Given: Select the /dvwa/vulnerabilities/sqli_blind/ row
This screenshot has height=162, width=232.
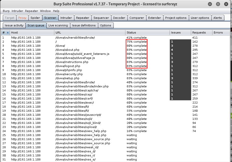Looking at the screenshot, I should click(x=115, y=123).
